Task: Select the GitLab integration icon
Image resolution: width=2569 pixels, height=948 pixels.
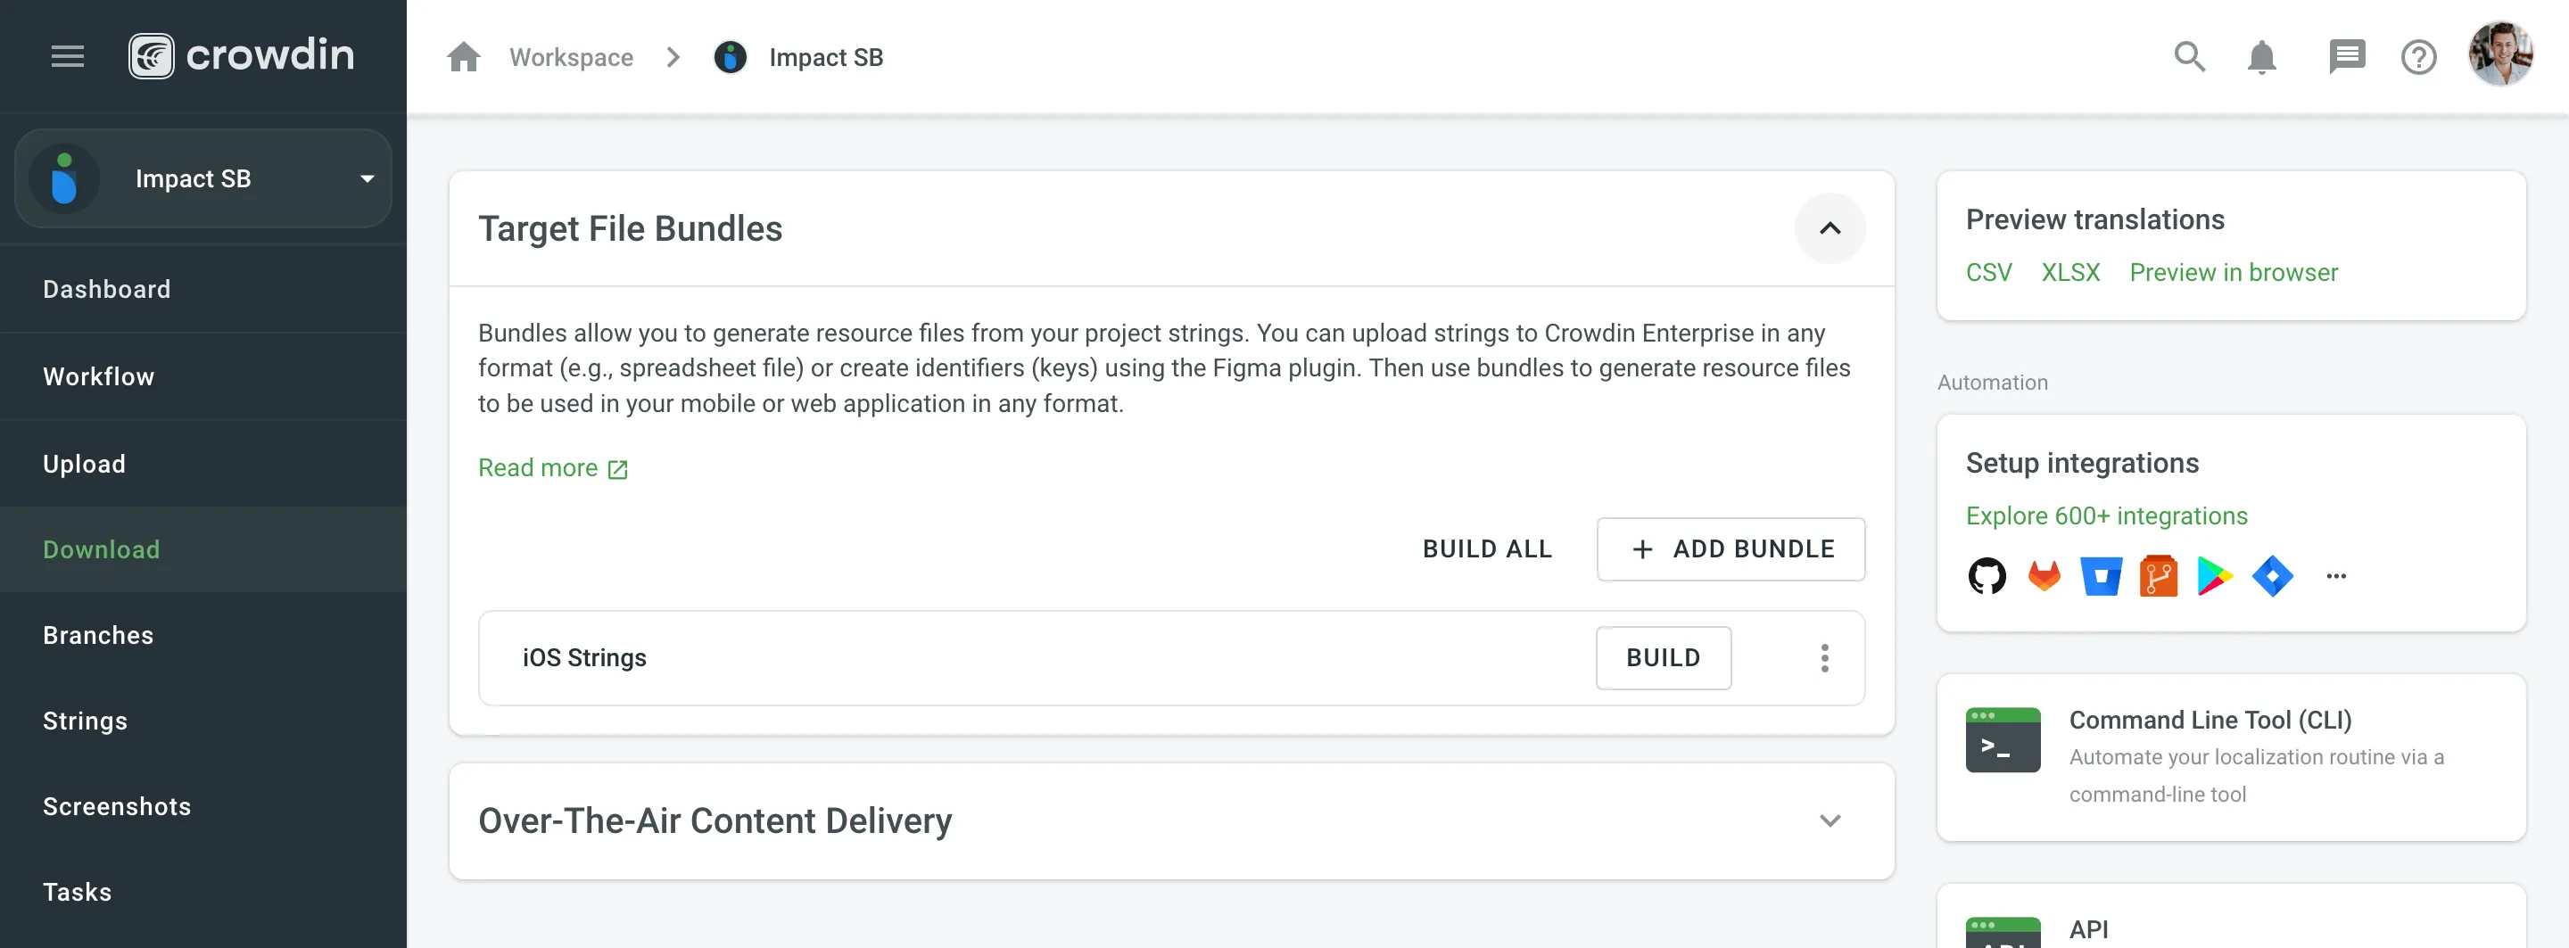Action: click(x=2044, y=576)
